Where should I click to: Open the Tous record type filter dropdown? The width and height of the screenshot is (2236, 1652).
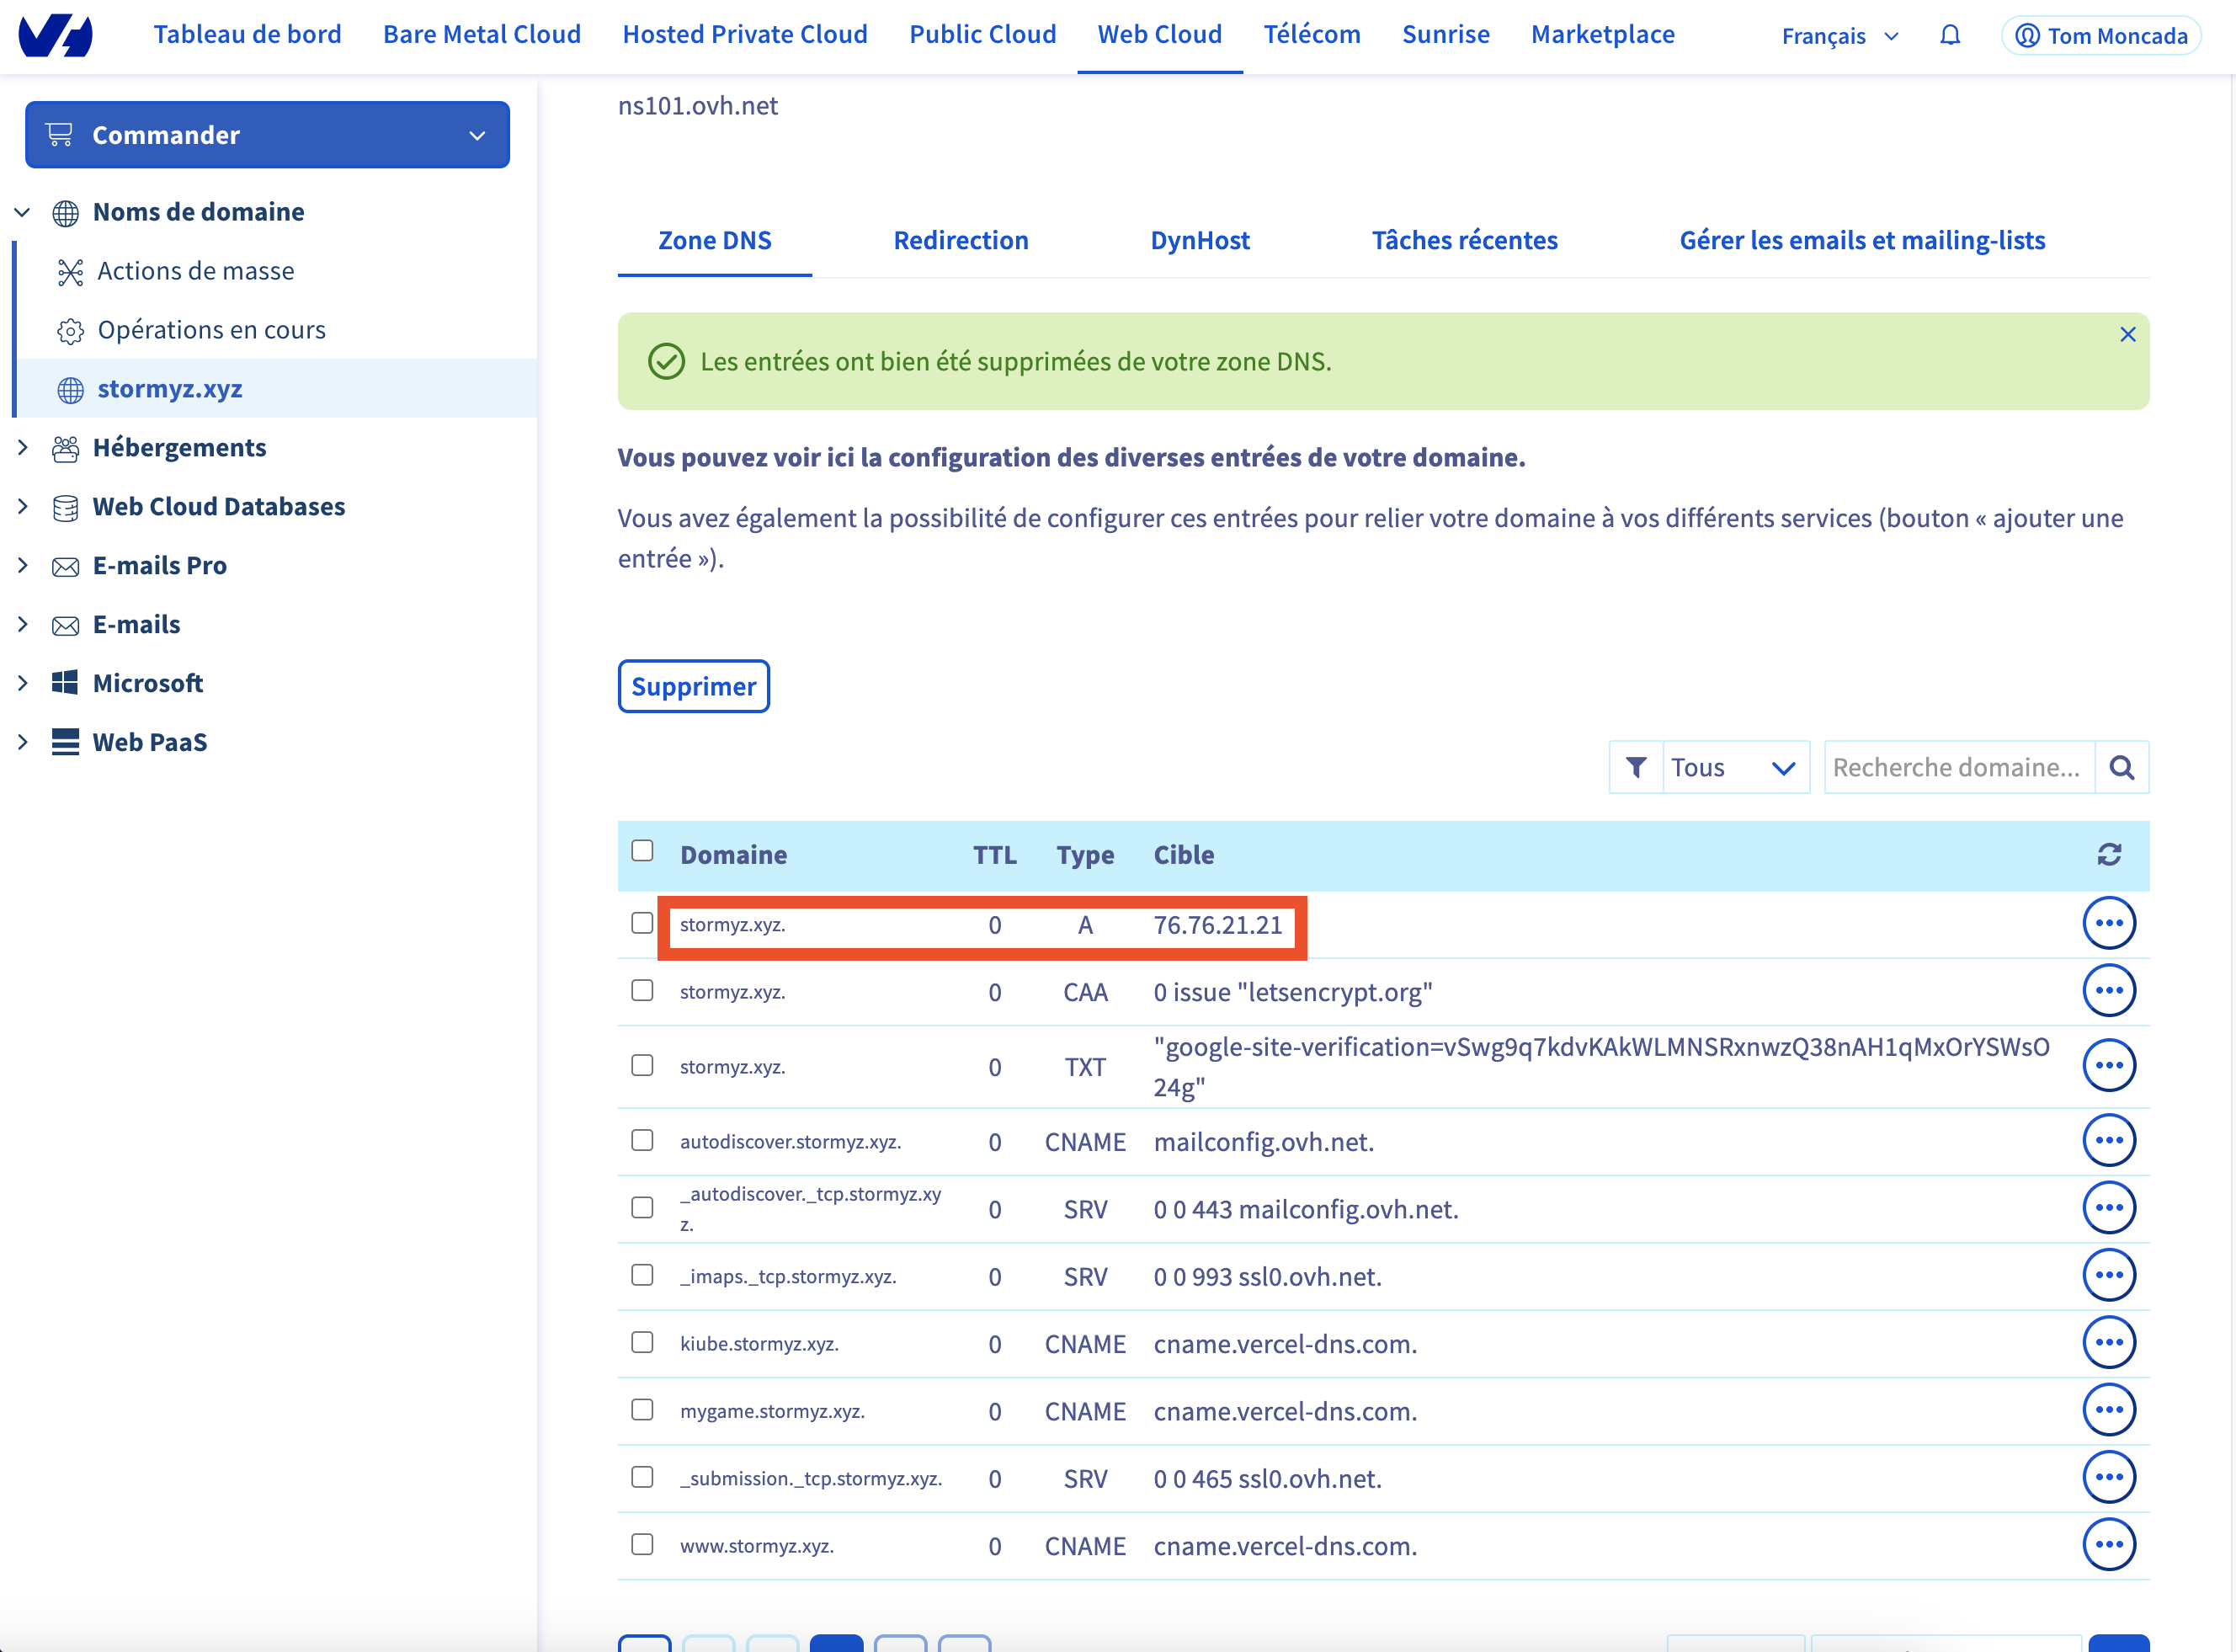[x=1734, y=767]
